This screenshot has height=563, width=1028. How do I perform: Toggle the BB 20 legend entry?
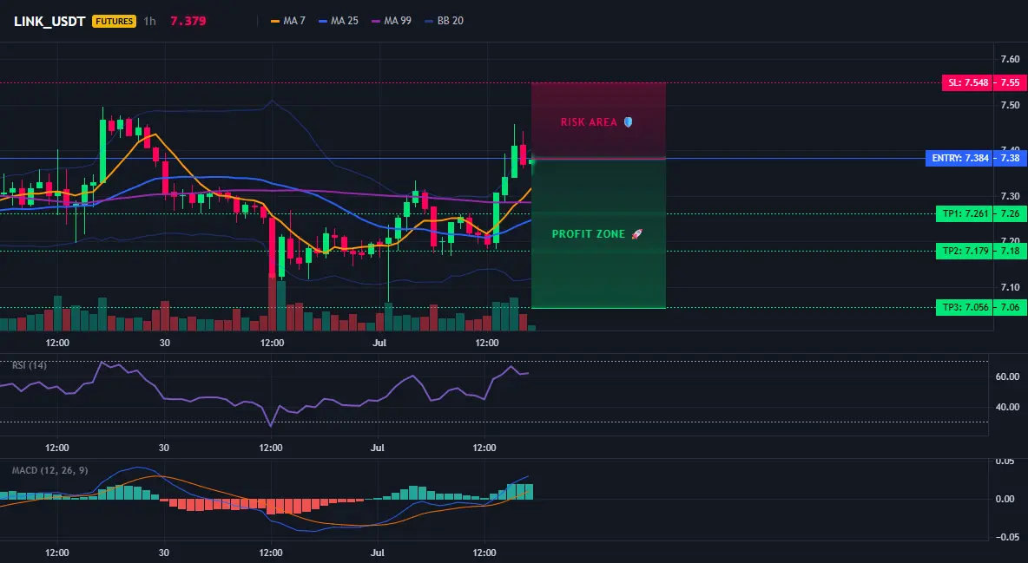444,21
